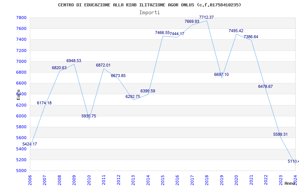Click the 2020 x-axis year label
Viewport: 299px width, 187px height.
236,180
